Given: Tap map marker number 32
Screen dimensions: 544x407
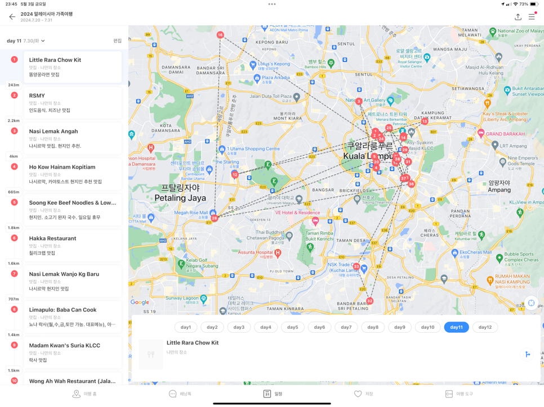Looking at the screenshot, I should [x=370, y=301].
